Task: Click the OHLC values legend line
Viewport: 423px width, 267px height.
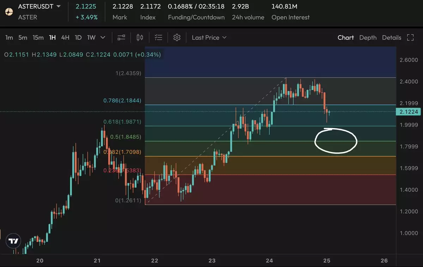Action: [x=82, y=55]
